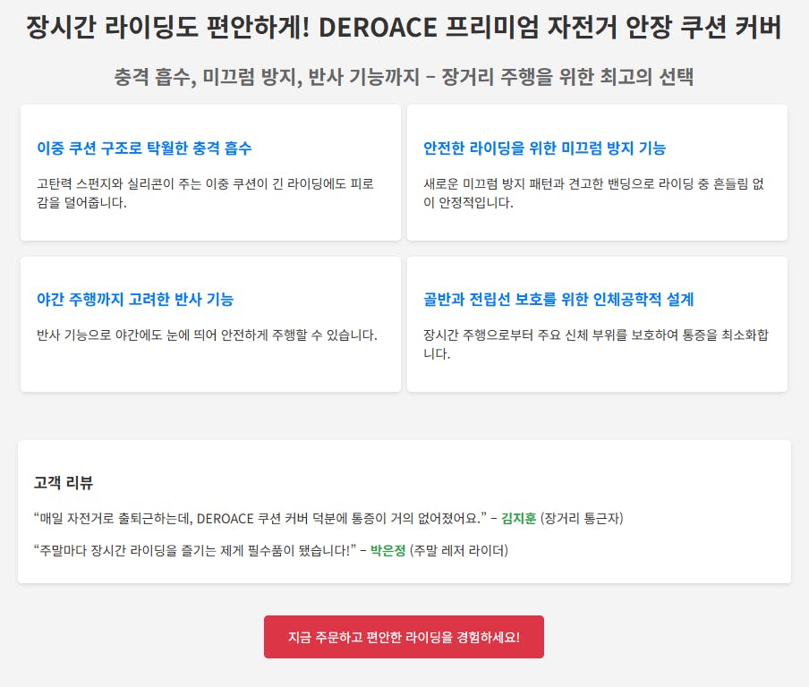Image resolution: width=809 pixels, height=687 pixels.
Task: Click the description starting '새로운 미끄럼 방지 패턴과'
Action: tap(593, 193)
